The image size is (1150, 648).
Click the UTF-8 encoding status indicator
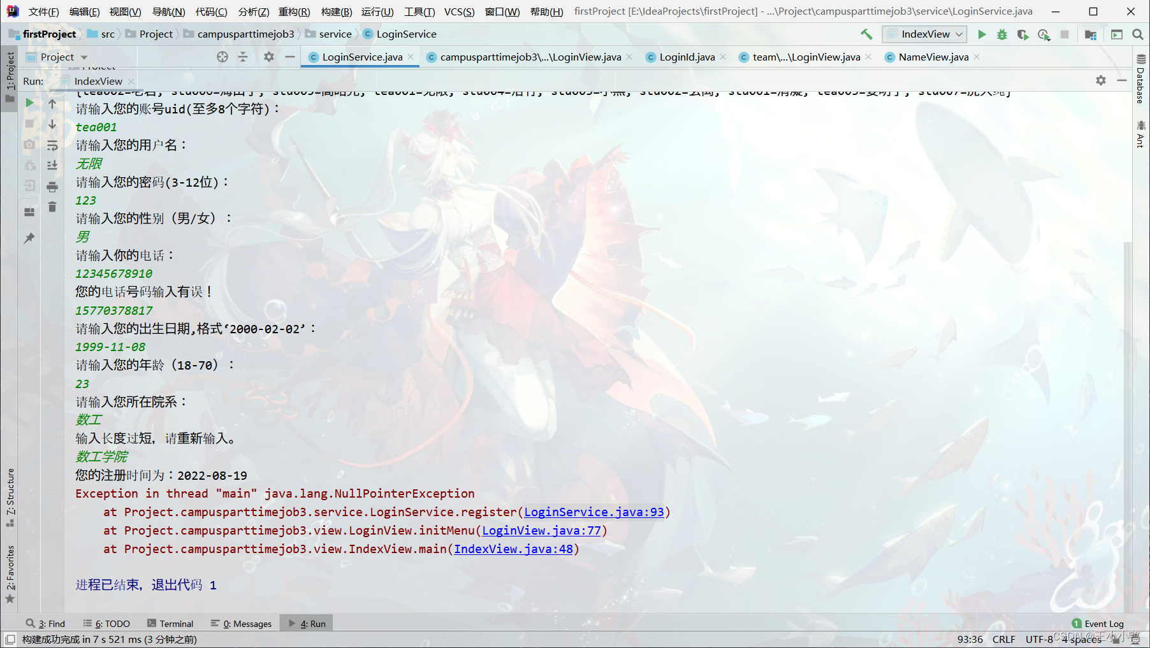(1040, 639)
